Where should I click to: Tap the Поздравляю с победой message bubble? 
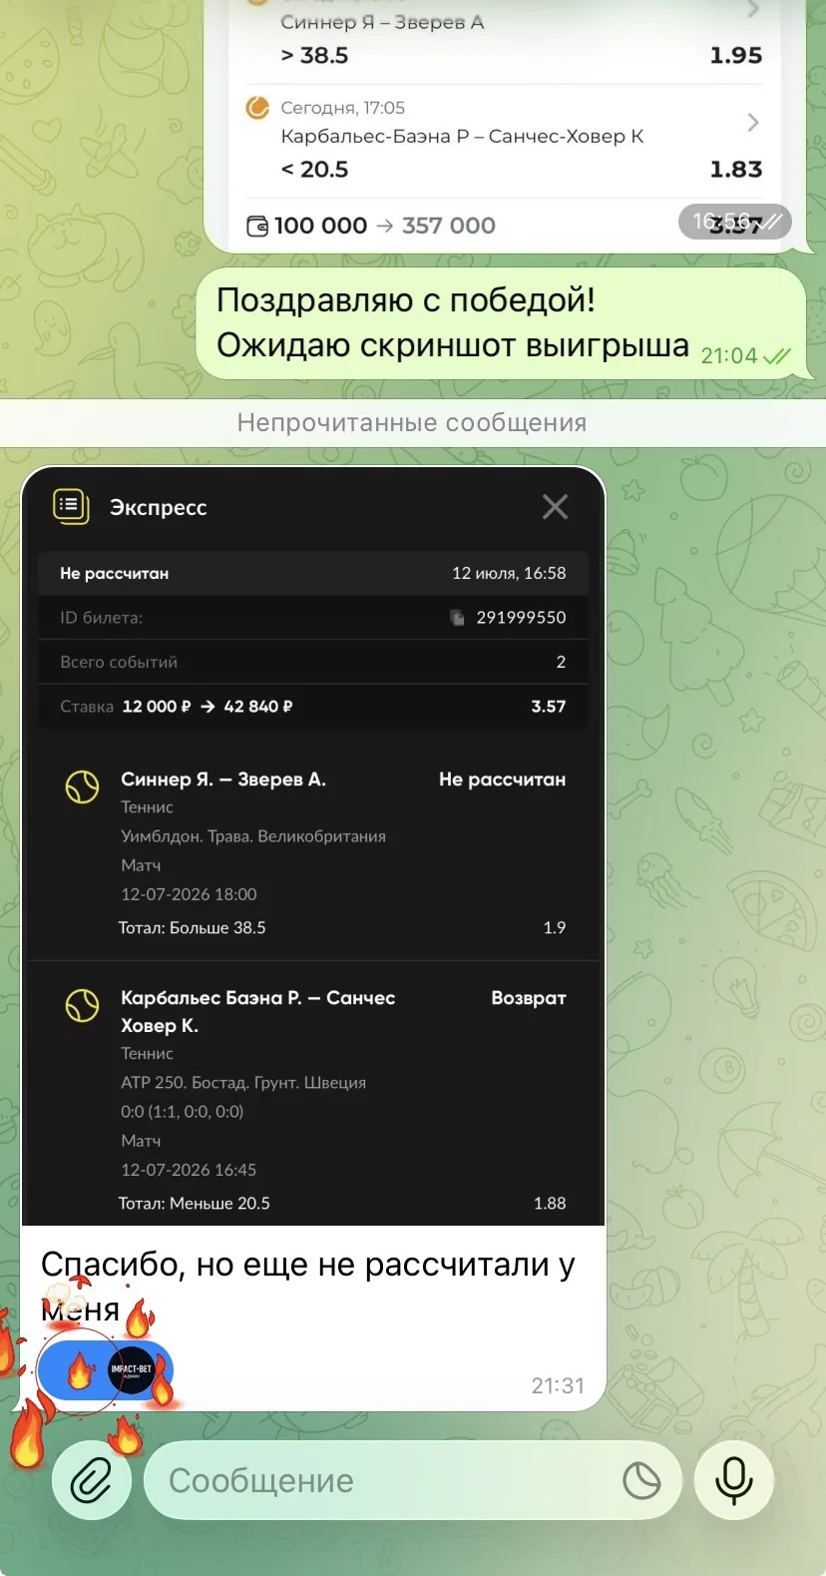point(501,323)
